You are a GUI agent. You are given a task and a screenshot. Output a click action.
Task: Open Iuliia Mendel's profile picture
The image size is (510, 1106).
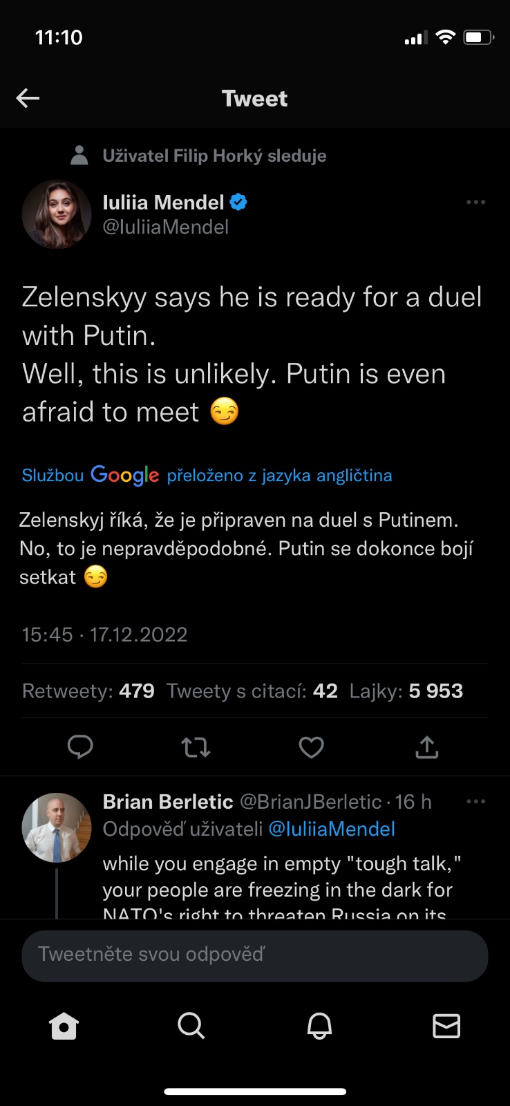pos(57,214)
